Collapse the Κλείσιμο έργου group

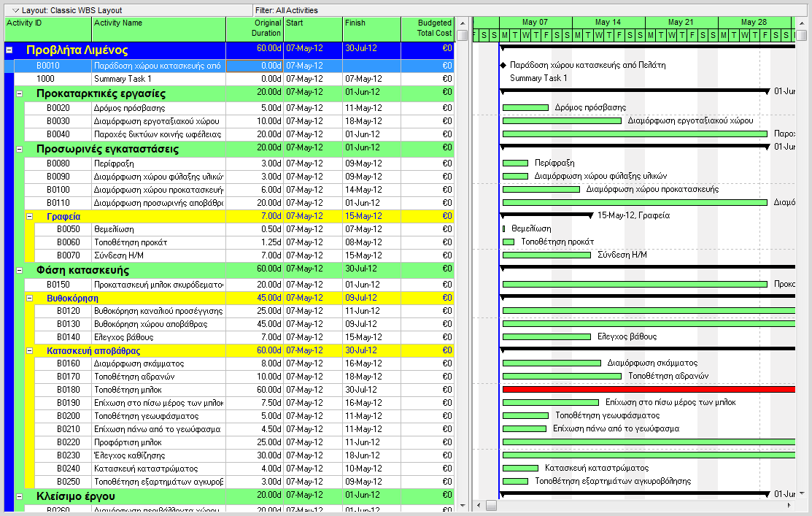(x=19, y=496)
